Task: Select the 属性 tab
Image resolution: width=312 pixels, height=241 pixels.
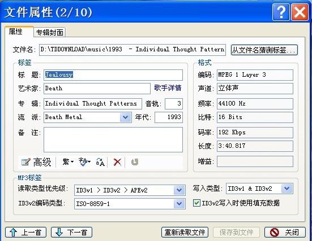Action: point(19,32)
